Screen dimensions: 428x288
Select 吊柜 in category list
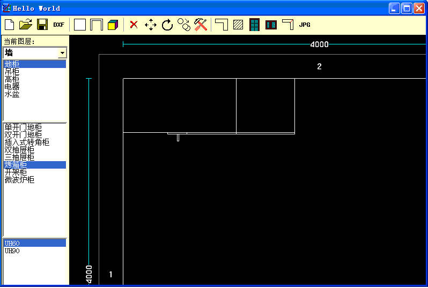coord(35,72)
